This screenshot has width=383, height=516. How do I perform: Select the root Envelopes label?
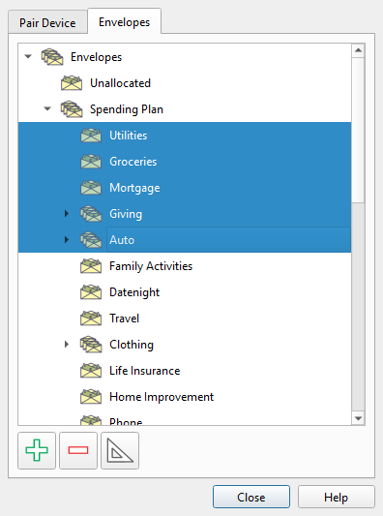click(96, 57)
